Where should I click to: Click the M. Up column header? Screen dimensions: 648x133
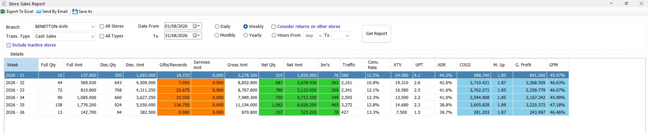502,65
